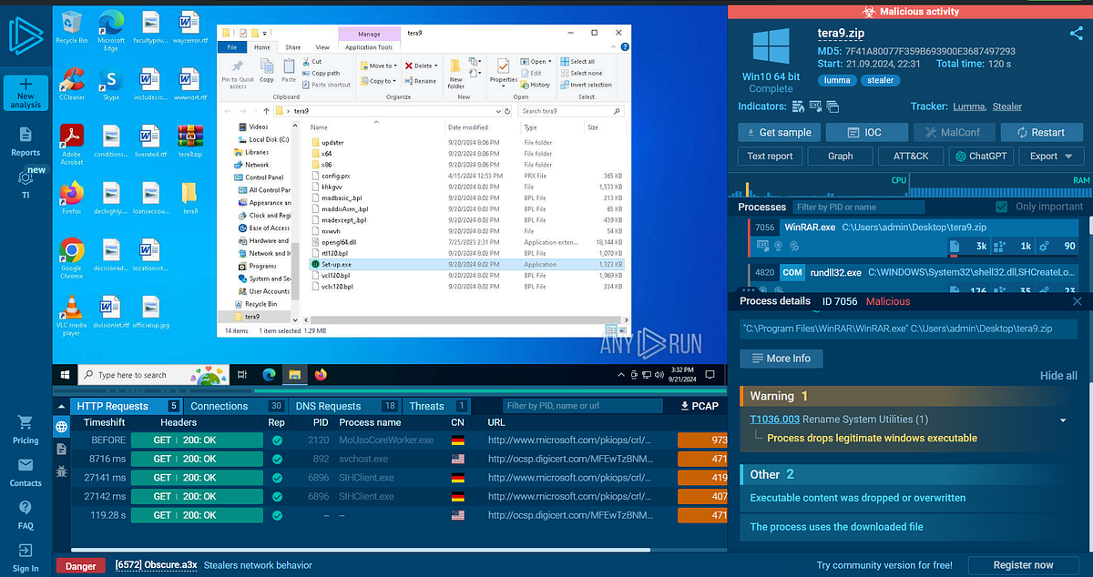Select the Skype desktop shortcut
The height and width of the screenshot is (577, 1093).
pyautogui.click(x=111, y=84)
